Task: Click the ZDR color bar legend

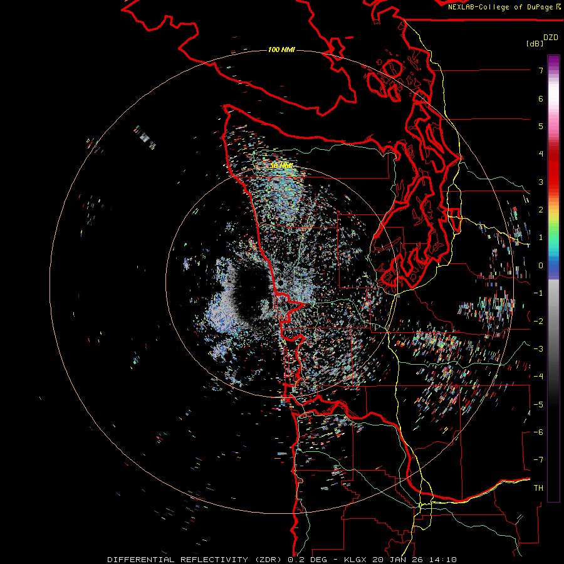Action: [553, 278]
